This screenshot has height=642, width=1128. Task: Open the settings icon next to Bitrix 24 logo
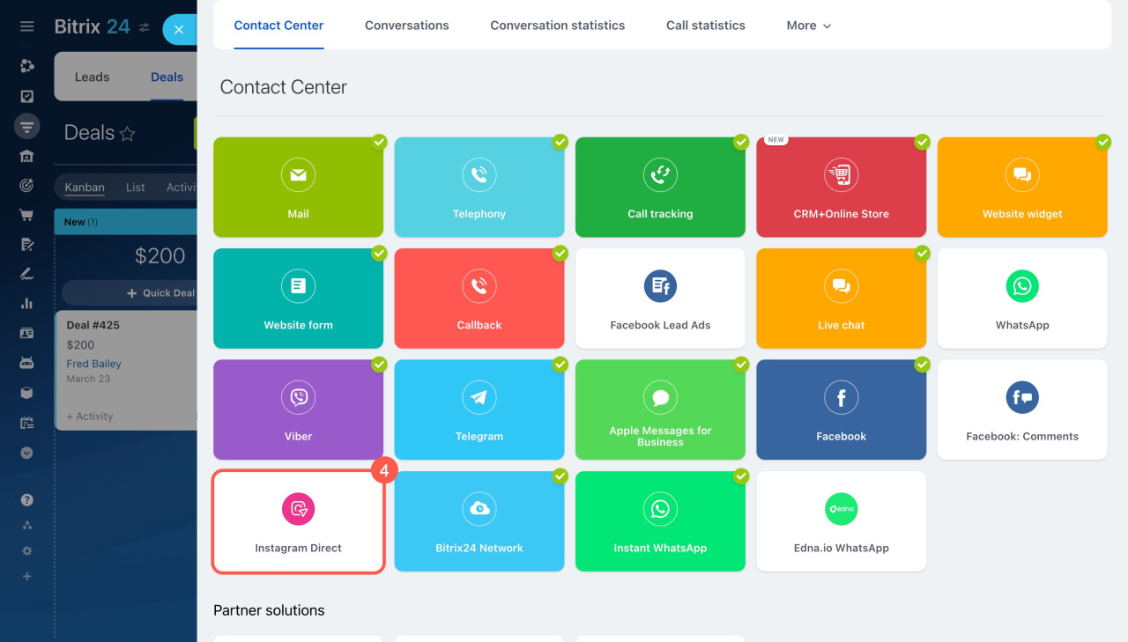[x=145, y=27]
